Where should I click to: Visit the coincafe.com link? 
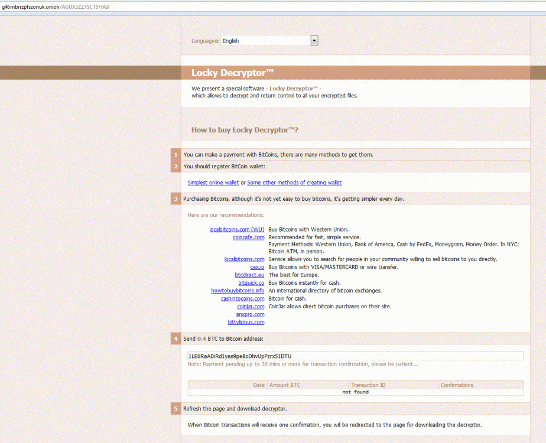pos(248,237)
